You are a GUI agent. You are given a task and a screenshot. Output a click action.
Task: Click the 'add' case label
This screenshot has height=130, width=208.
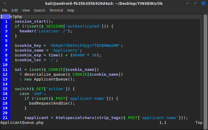[36, 94]
